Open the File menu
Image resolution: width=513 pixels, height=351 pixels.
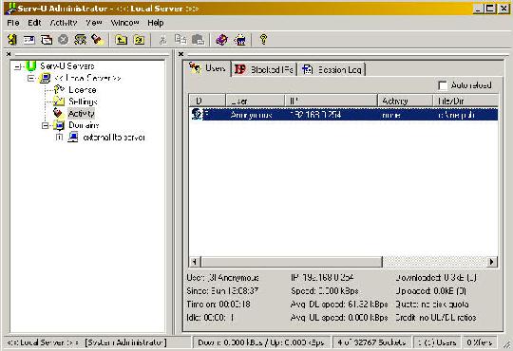click(13, 23)
